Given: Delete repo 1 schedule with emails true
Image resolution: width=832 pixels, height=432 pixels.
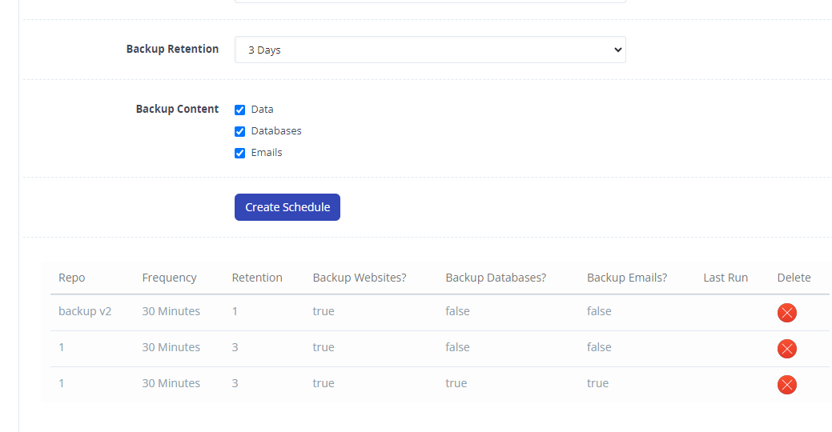Looking at the screenshot, I should click(x=787, y=385).
